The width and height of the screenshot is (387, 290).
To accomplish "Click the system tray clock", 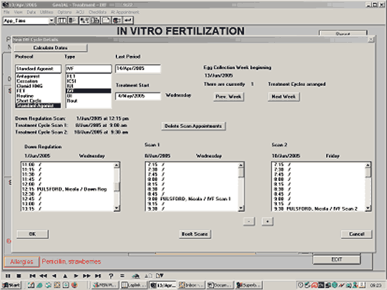I will (x=376, y=285).
